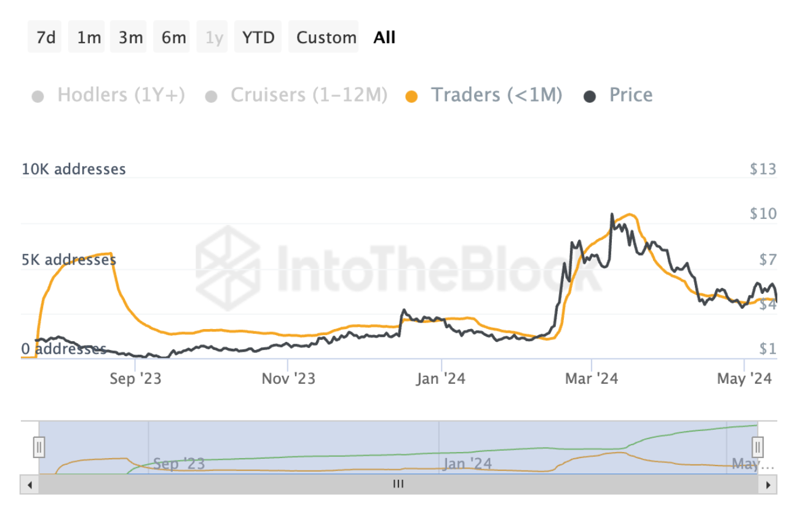This screenshot has height=527, width=800.
Task: Click the horizontal scrollbar thumb grip
Action: point(398,485)
